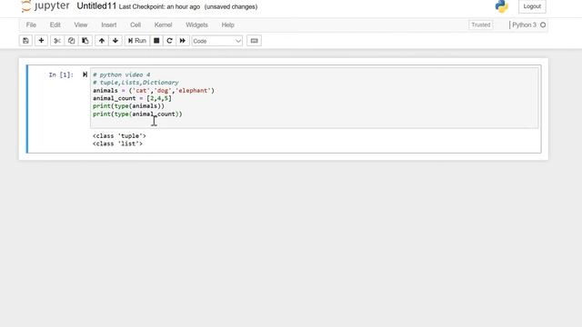This screenshot has height=327, width=582.
Task: Click the <class 'tuple'> output
Action: (119, 136)
